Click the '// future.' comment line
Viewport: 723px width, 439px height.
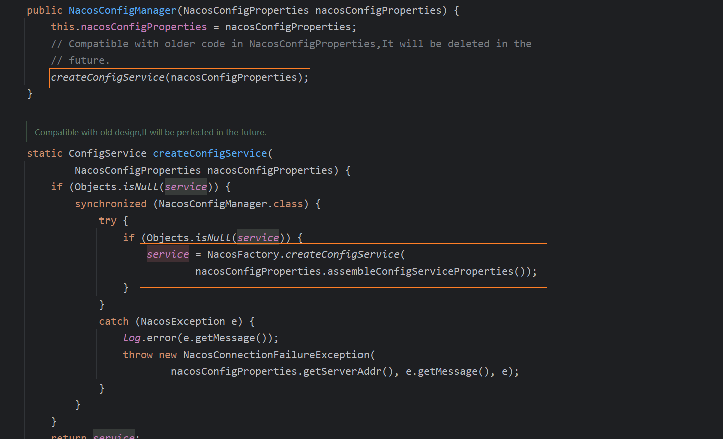[x=80, y=60]
